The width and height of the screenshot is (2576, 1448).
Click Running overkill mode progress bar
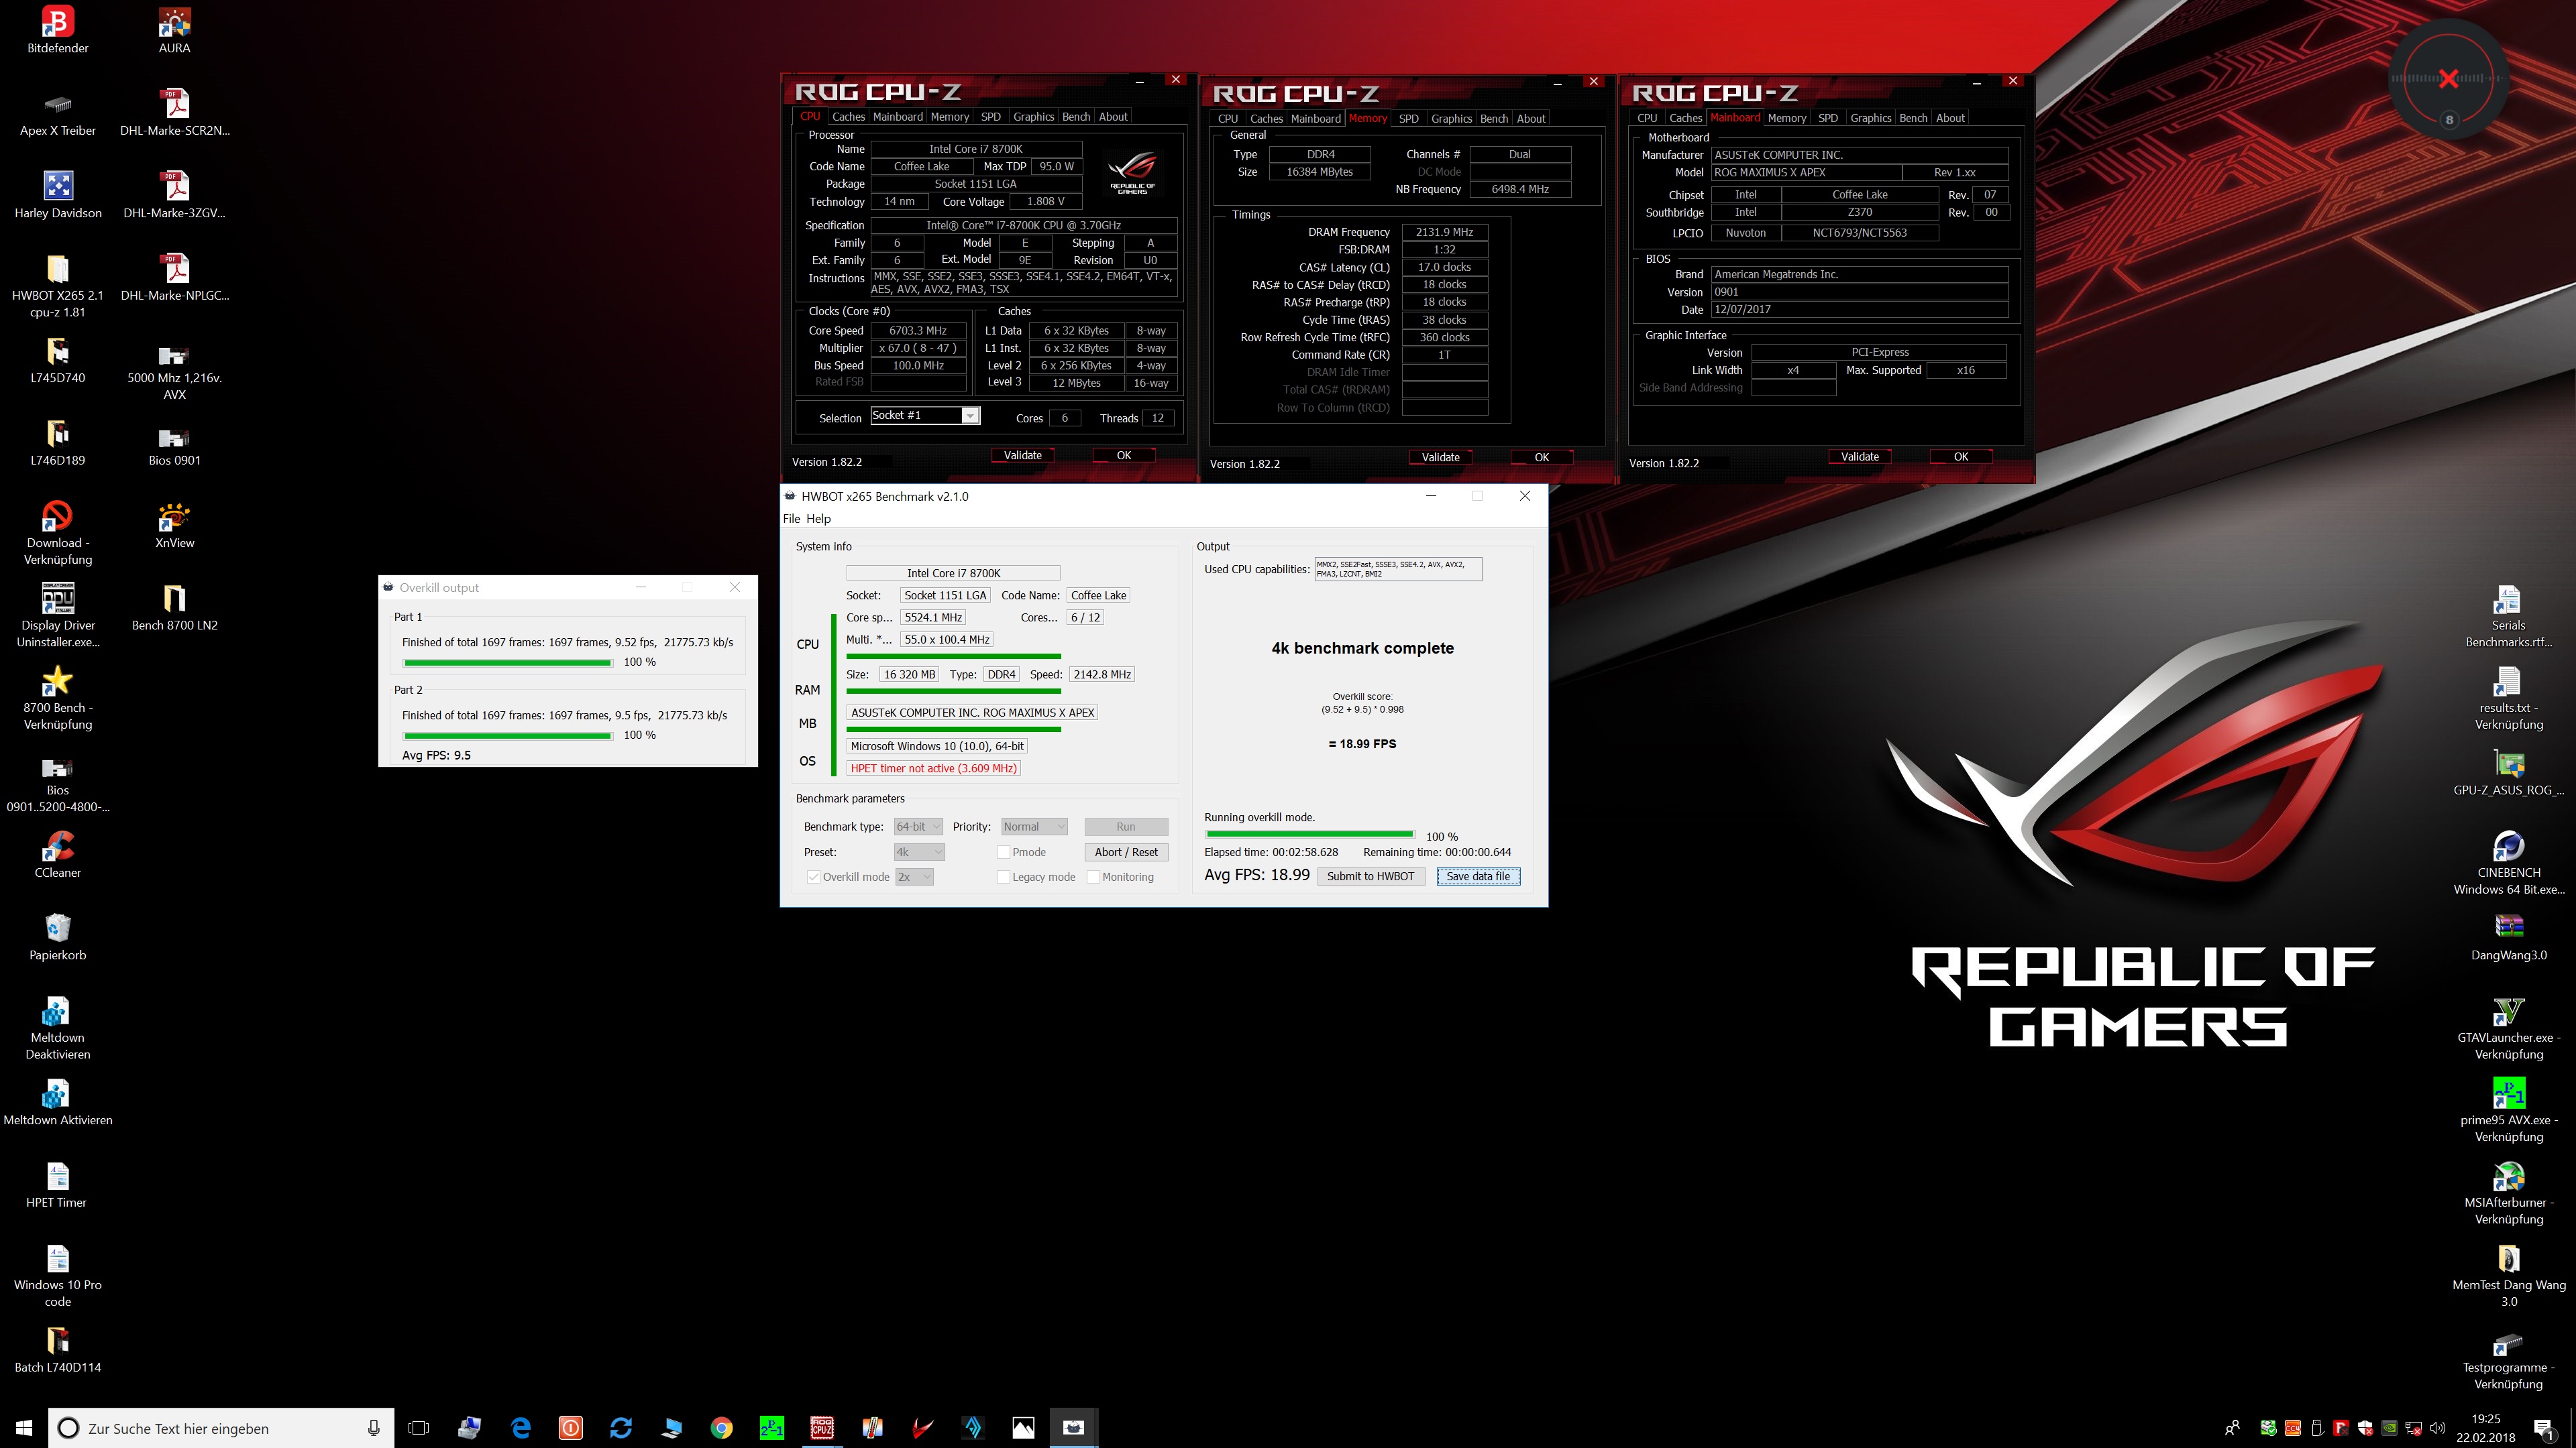[1309, 835]
